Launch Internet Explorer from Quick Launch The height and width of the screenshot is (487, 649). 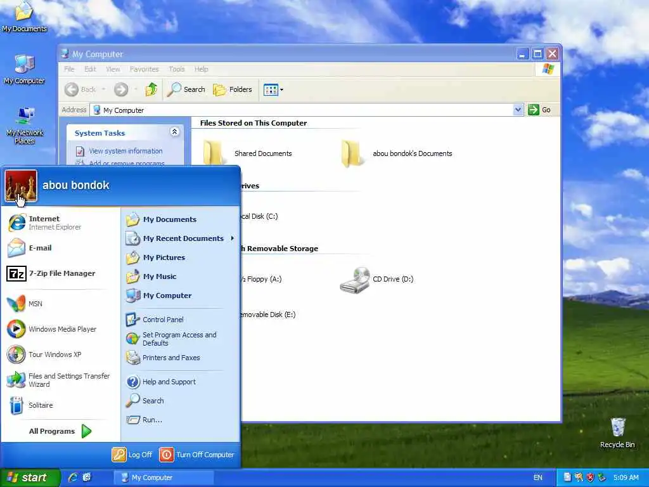click(73, 477)
